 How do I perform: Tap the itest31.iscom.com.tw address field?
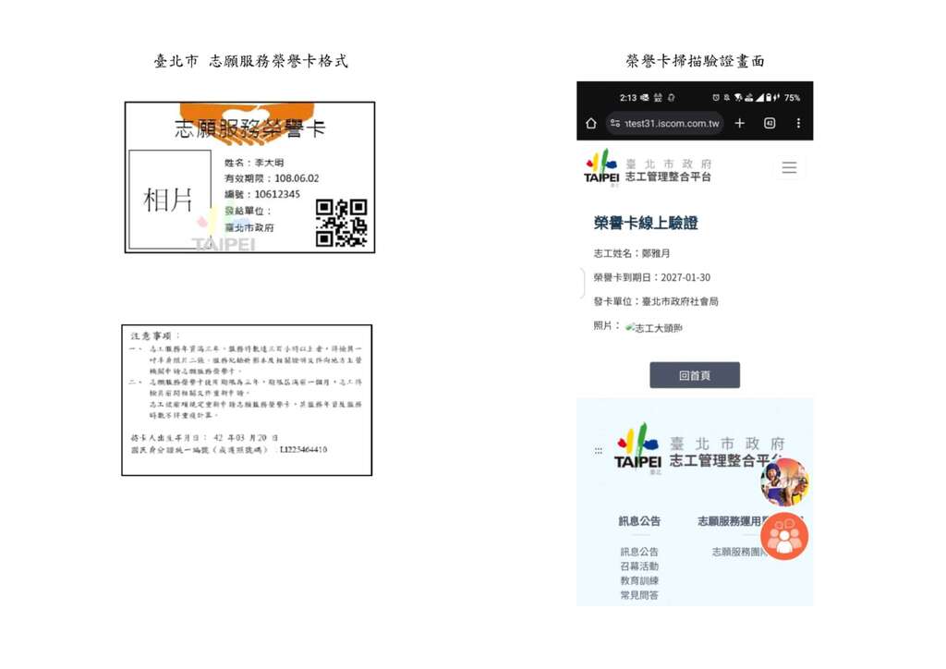click(665, 123)
